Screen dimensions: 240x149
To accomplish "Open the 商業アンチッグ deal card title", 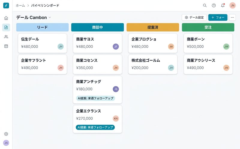I will pyautogui.click(x=88, y=82).
